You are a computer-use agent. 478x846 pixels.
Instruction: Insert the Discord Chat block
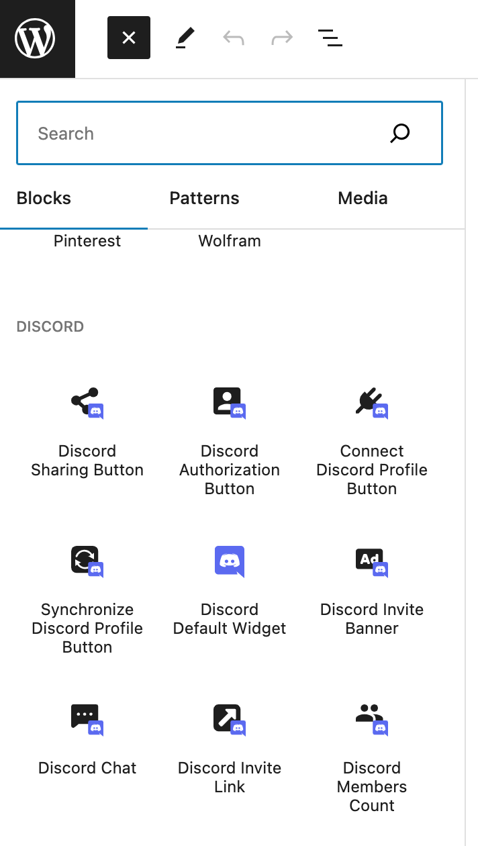(x=87, y=738)
